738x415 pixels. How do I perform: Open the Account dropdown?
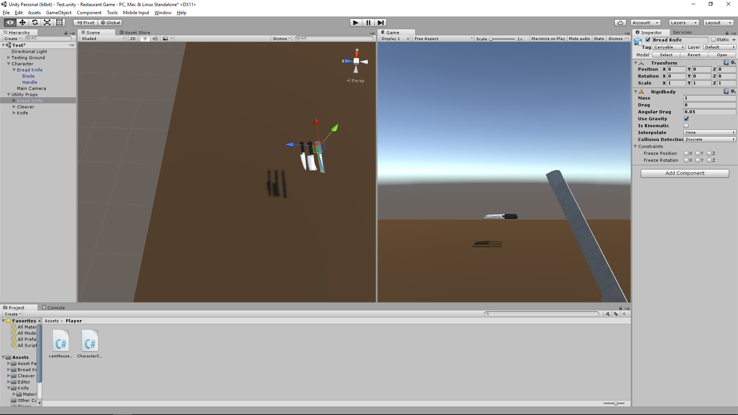[645, 23]
